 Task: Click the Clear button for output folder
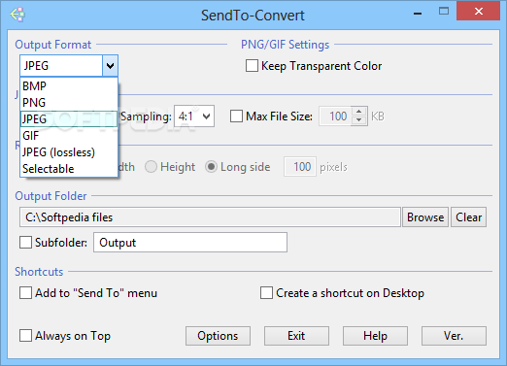pyautogui.click(x=469, y=217)
